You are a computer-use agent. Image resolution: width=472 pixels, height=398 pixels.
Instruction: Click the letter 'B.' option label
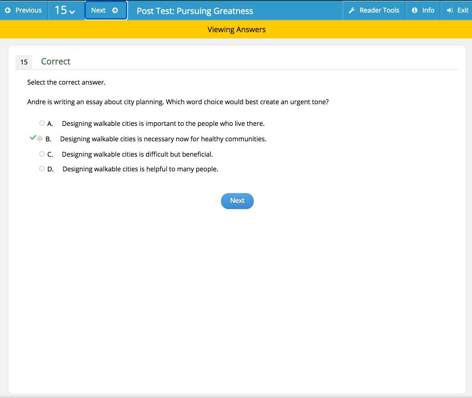[48, 139]
